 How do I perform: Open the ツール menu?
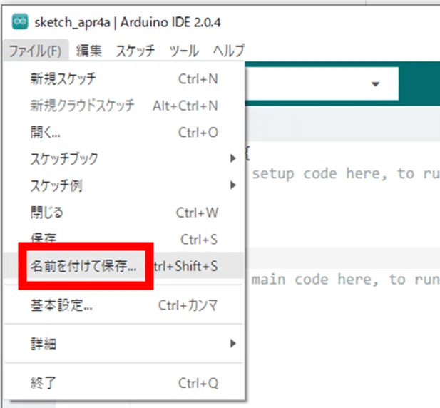(x=184, y=51)
